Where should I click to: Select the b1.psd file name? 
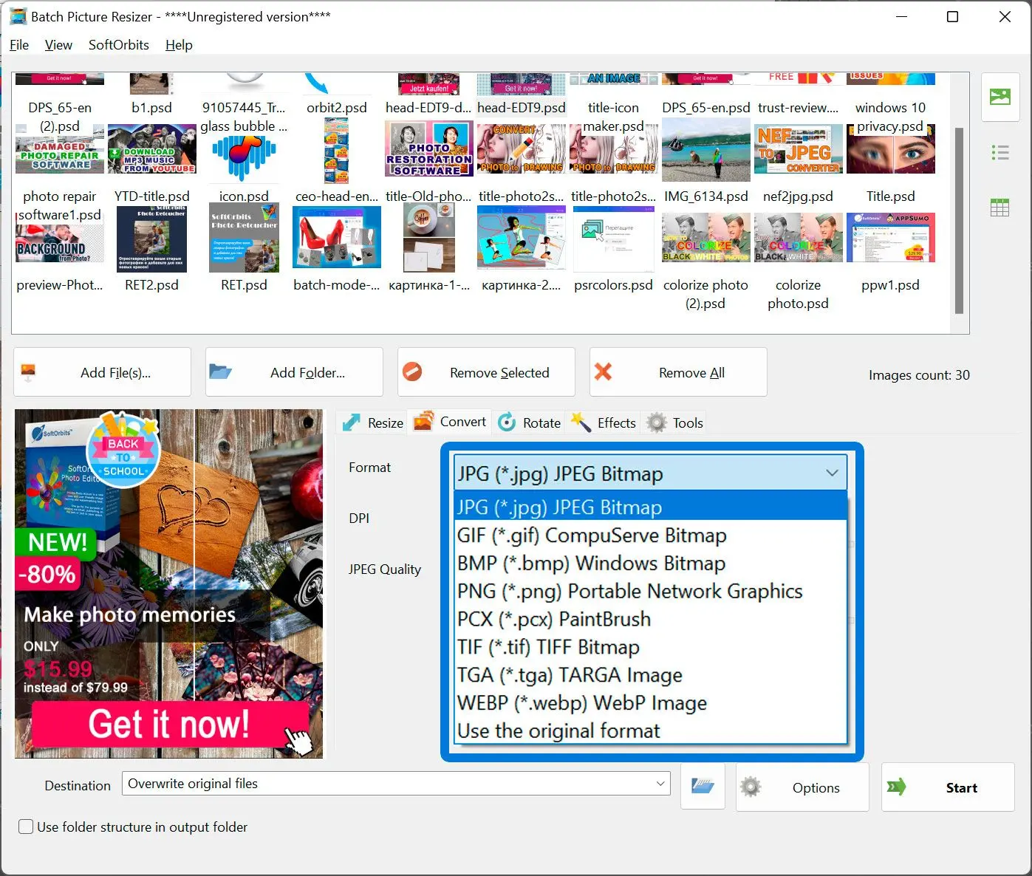click(x=151, y=108)
